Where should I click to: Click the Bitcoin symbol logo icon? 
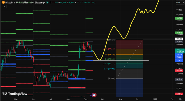[x=3, y=2]
